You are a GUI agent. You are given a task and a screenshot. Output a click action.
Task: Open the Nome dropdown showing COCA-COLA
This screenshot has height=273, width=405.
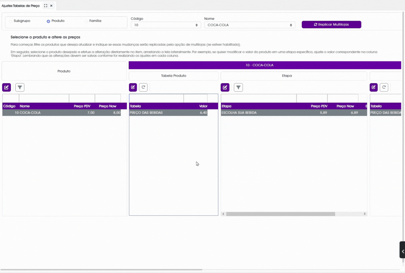(250, 25)
